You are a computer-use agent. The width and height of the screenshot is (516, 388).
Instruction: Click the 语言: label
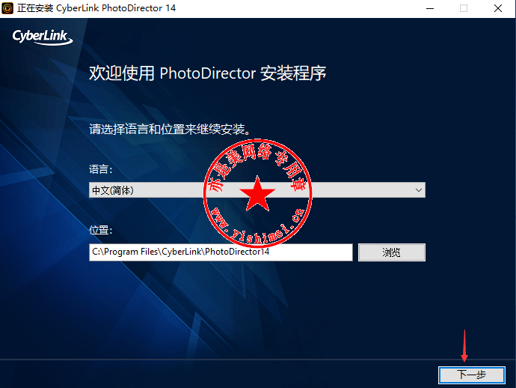point(101,169)
